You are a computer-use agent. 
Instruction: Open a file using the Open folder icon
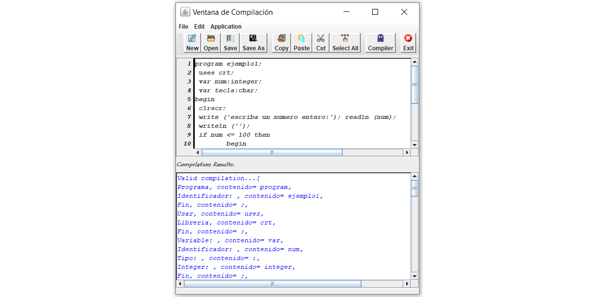pyautogui.click(x=211, y=42)
